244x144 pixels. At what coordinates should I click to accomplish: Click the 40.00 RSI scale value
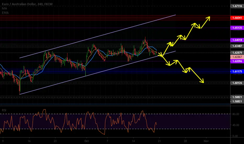point(236,125)
